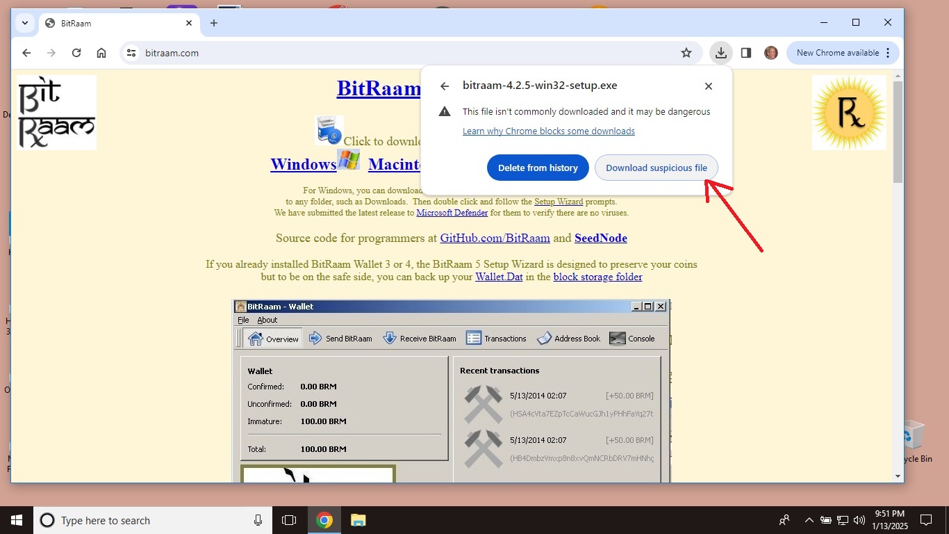949x534 pixels.
Task: Open Chrome three-dot menu
Action: 888,53
